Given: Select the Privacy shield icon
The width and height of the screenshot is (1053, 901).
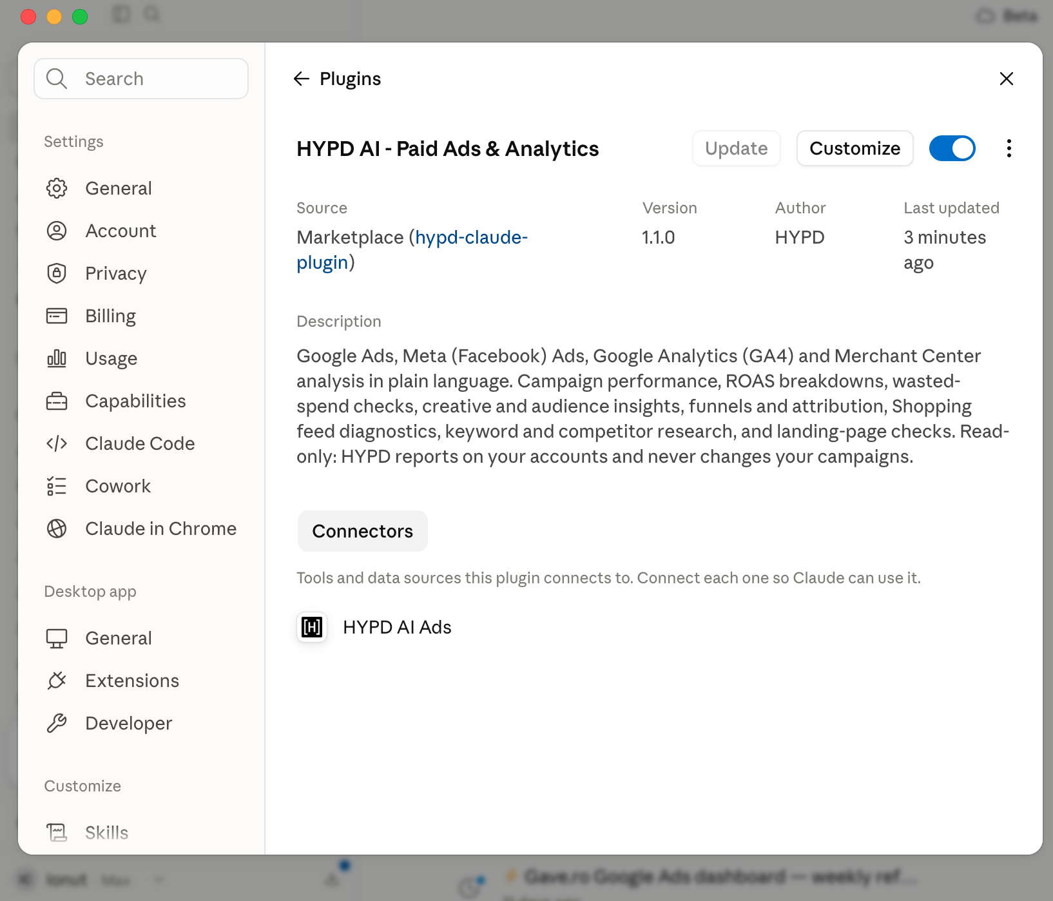Looking at the screenshot, I should tap(57, 273).
